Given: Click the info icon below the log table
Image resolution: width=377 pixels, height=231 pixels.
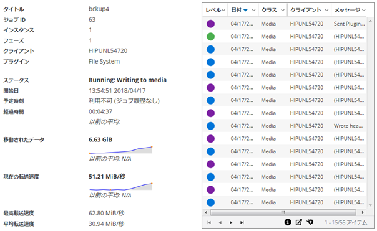Looking at the screenshot, I should (288, 222).
